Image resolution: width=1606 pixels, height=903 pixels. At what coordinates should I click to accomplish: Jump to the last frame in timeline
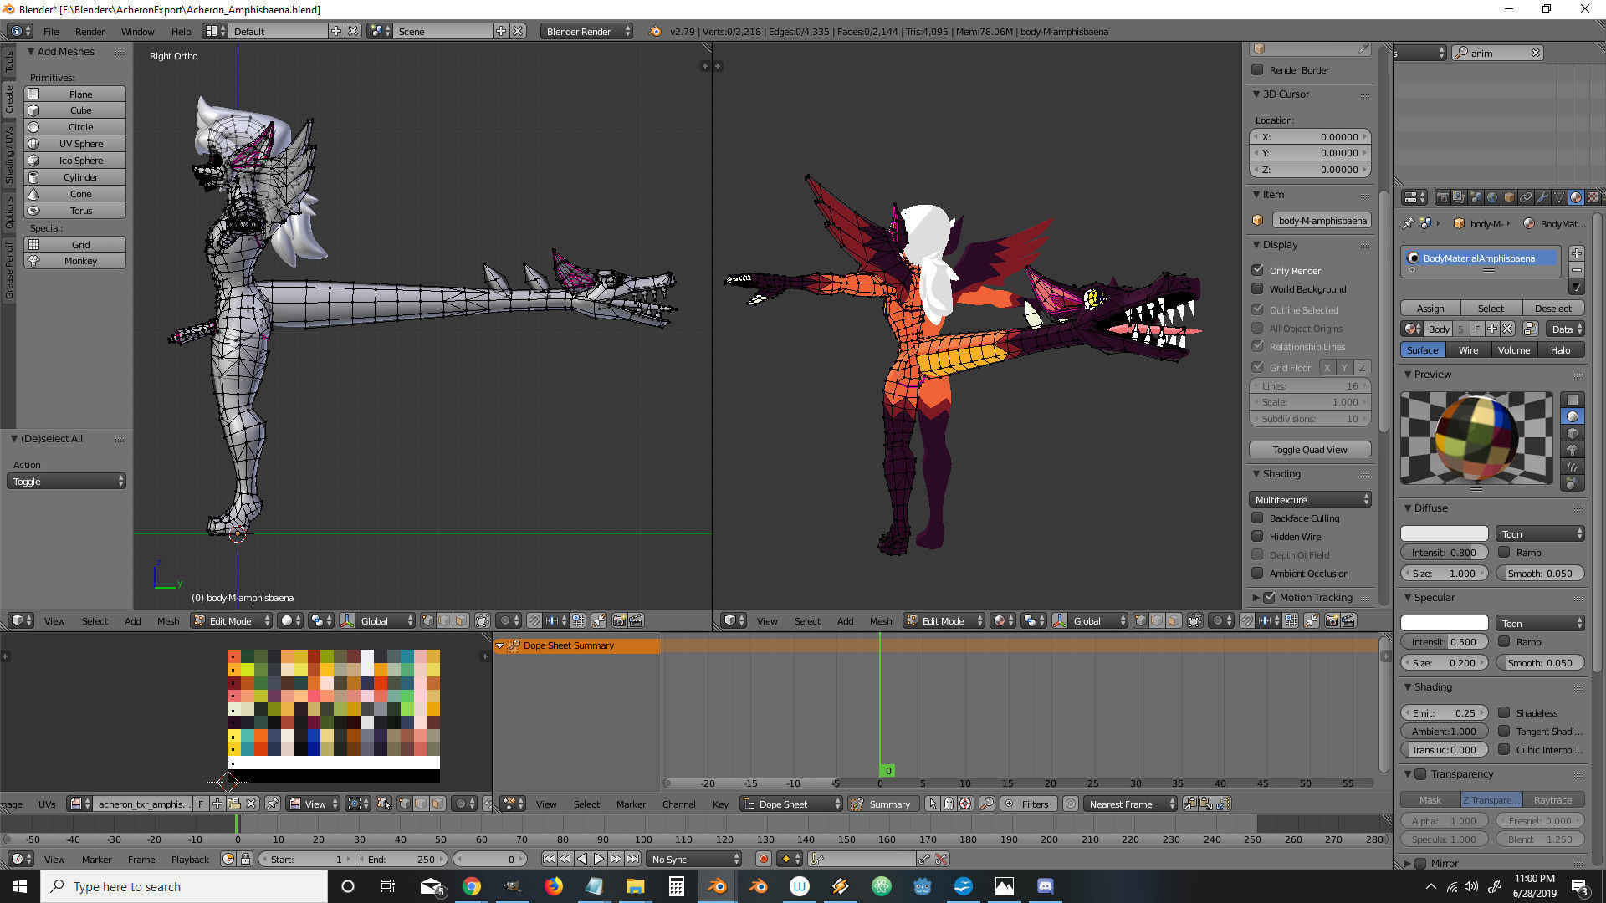click(633, 859)
